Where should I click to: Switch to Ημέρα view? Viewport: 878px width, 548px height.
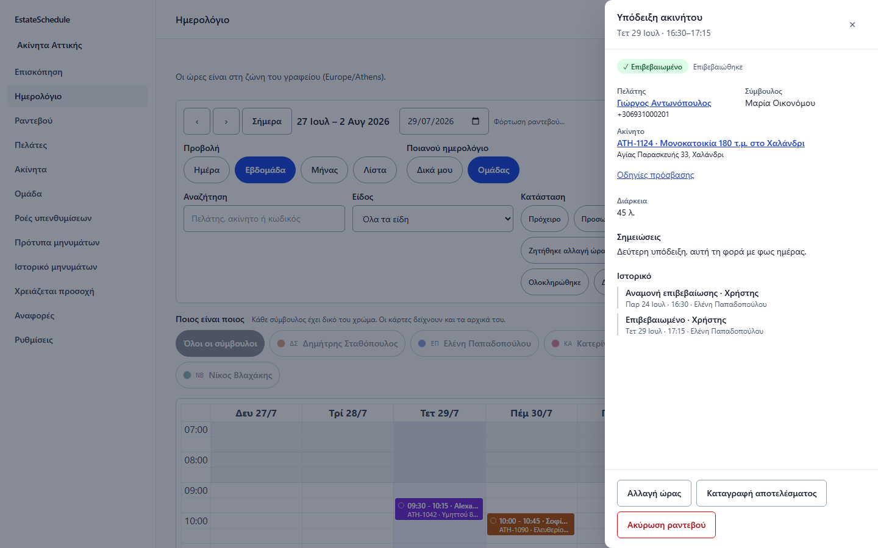pos(207,170)
